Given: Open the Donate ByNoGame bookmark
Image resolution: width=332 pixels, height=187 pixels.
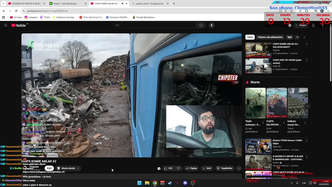Looking at the screenshot, I should click(x=144, y=17).
